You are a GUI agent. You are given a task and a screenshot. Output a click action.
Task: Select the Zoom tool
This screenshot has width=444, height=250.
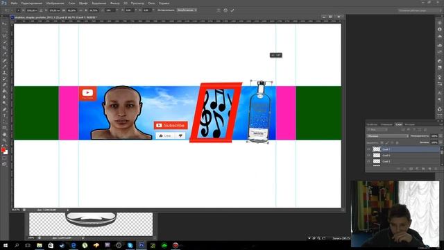(x=4, y=140)
